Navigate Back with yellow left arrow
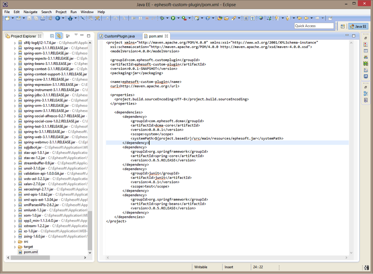373x274 pixels. pyautogui.click(x=306, y=18)
